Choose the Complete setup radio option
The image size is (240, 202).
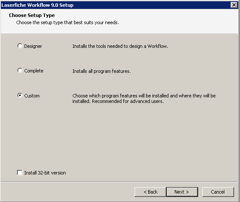pos(20,70)
